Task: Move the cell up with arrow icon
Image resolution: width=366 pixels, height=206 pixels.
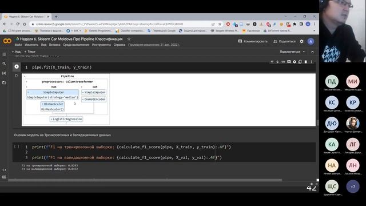Action: [x=272, y=62]
